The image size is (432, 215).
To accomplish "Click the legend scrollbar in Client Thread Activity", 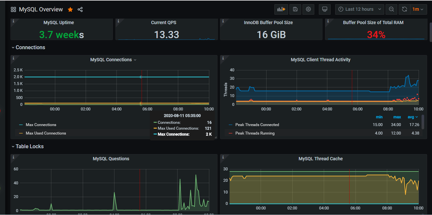I will [423, 122].
